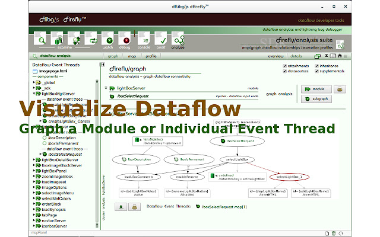This screenshot has width=380, height=237.
Task: Select imageOptions in component tree
Action: click(54, 187)
